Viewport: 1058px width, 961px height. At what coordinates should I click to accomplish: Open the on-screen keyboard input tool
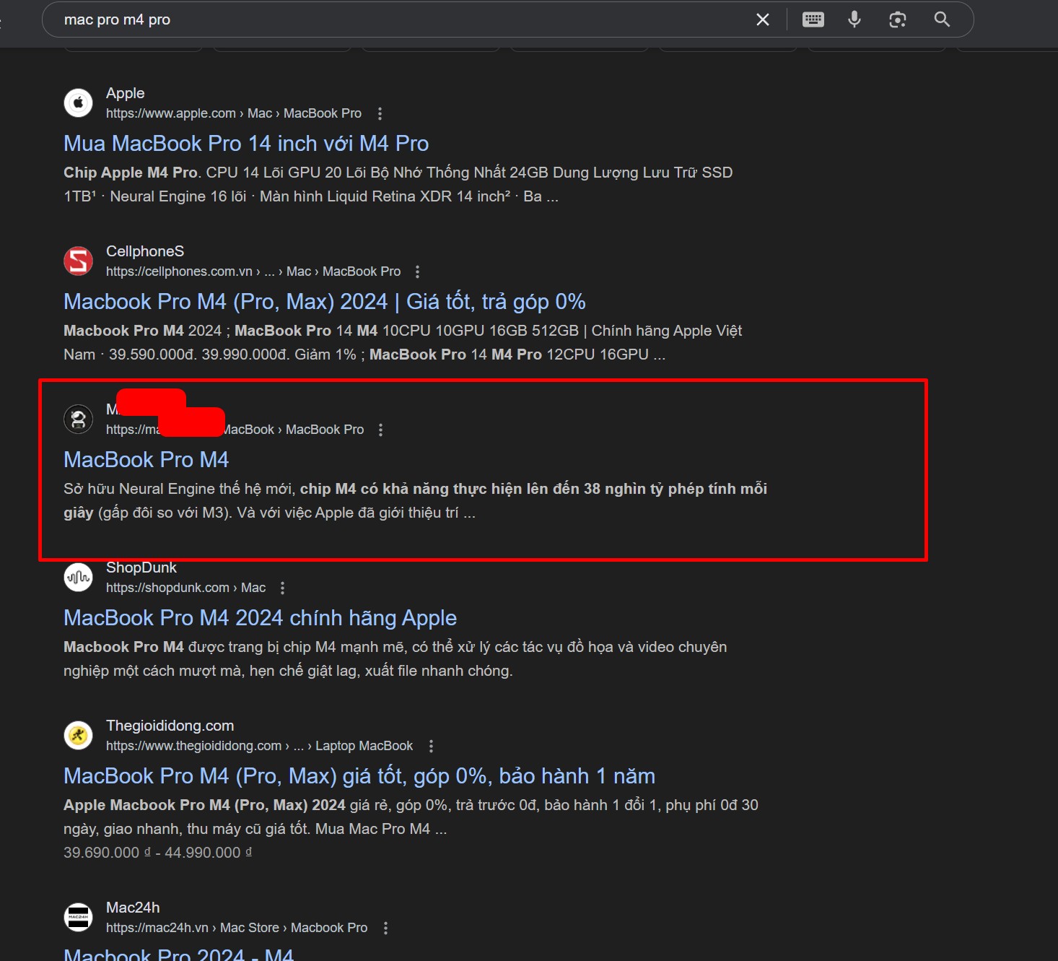point(813,19)
